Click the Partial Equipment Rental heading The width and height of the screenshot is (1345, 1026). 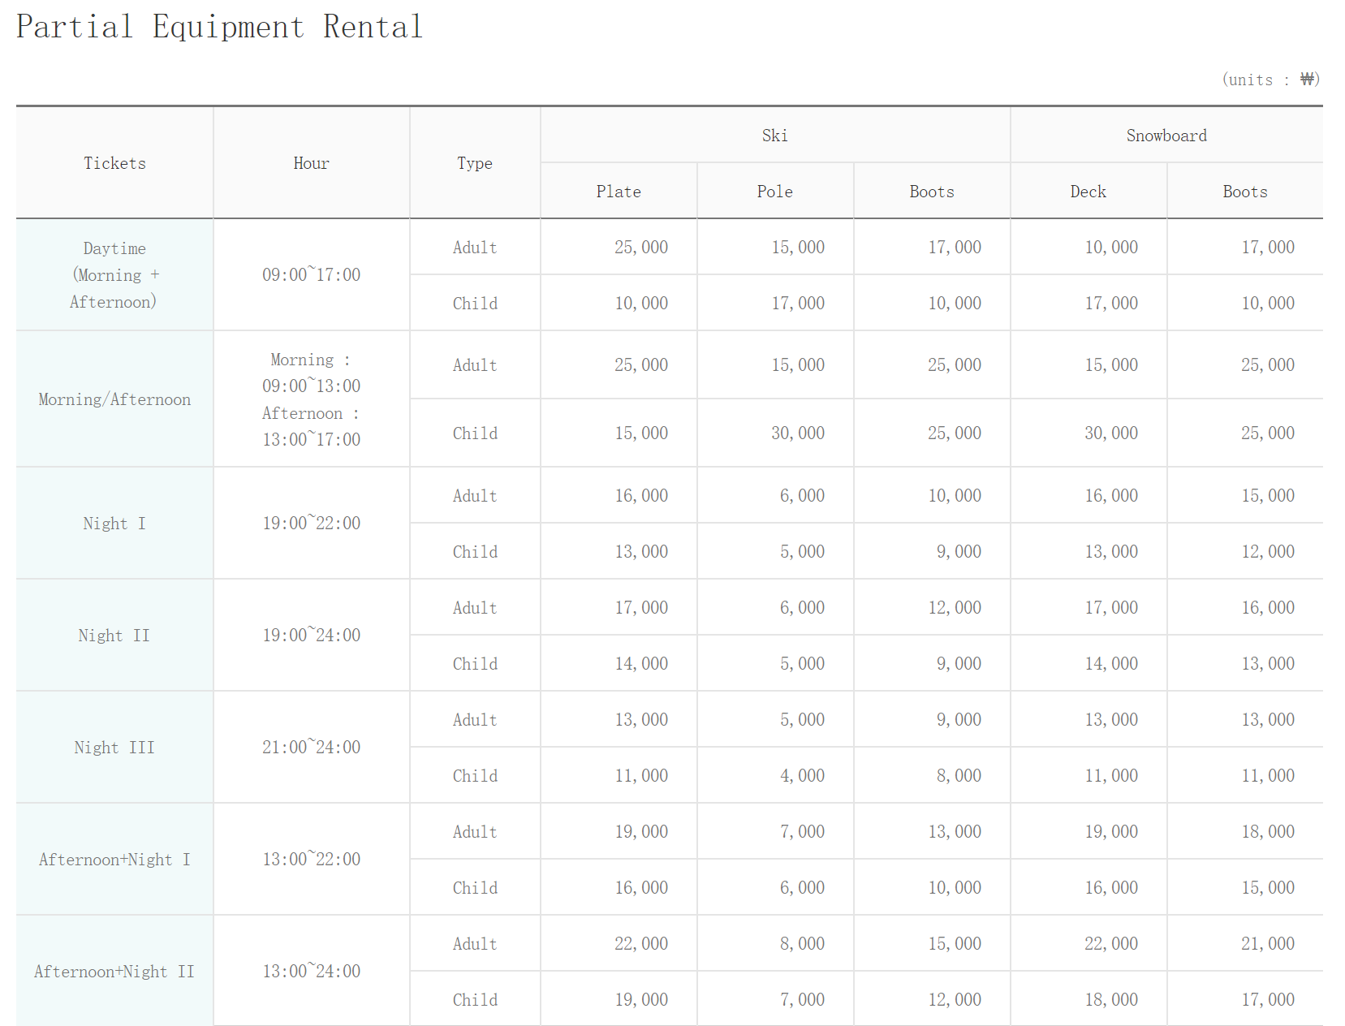coord(219,27)
